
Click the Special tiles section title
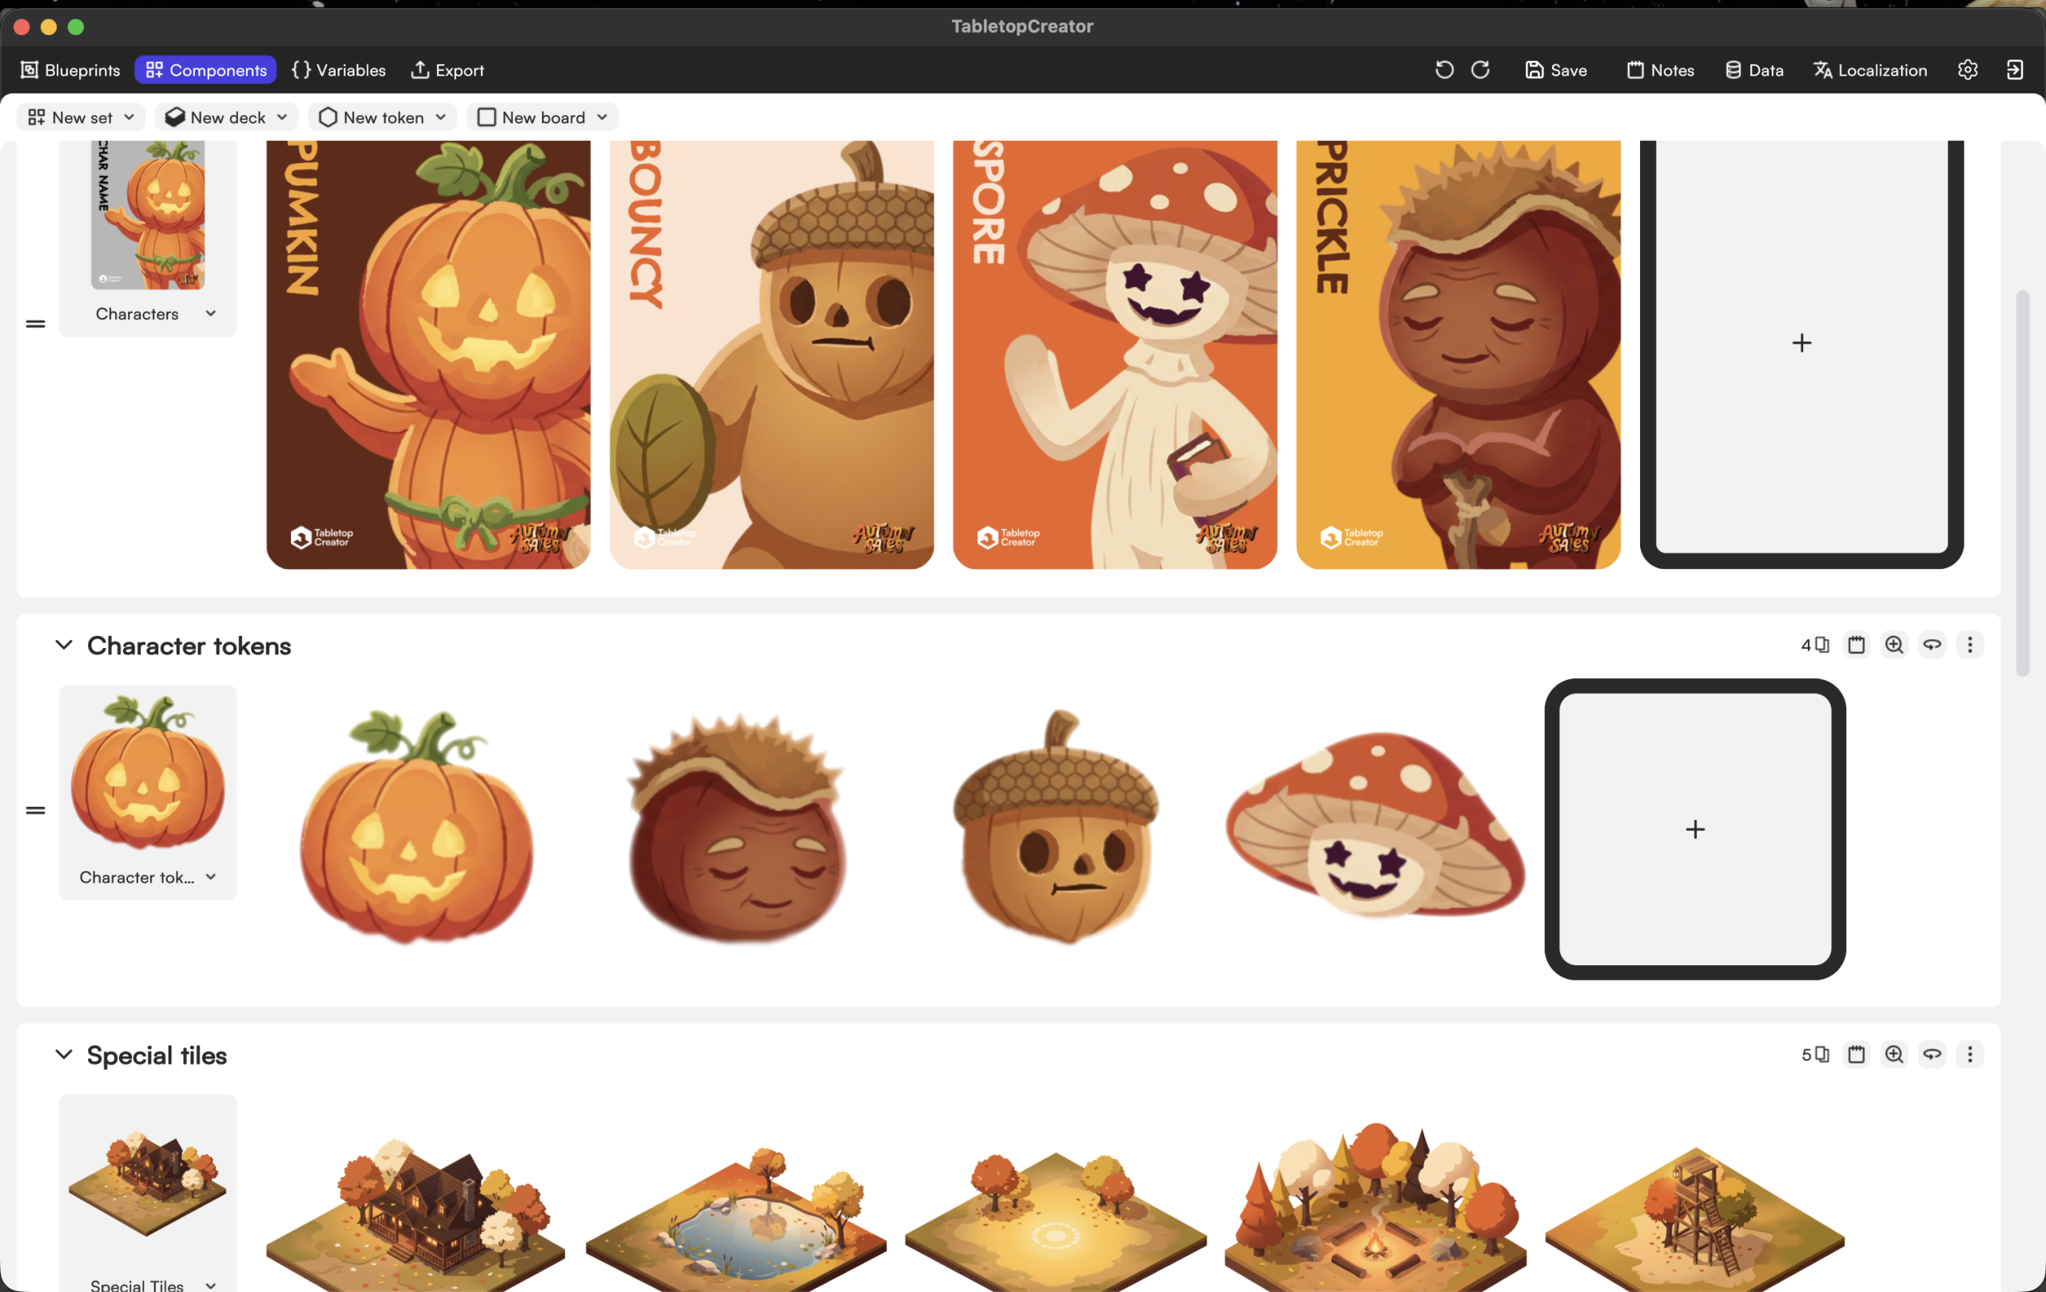[x=157, y=1055]
